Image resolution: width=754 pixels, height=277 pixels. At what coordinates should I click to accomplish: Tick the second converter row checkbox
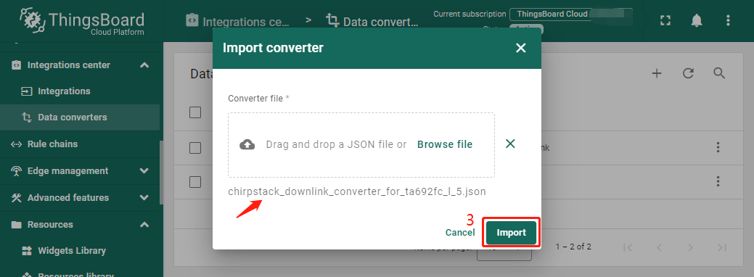194,182
